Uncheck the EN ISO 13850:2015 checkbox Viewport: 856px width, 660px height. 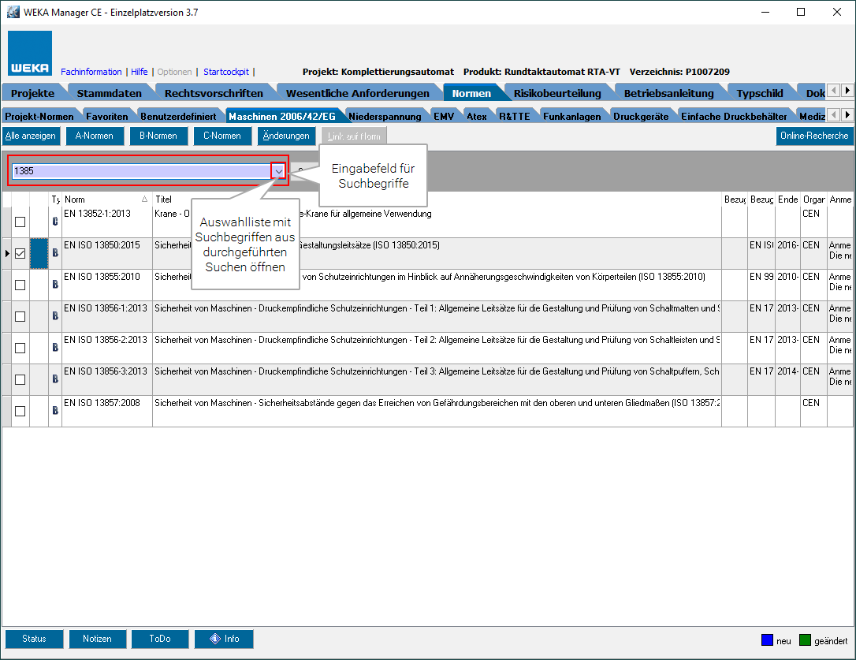coord(20,253)
